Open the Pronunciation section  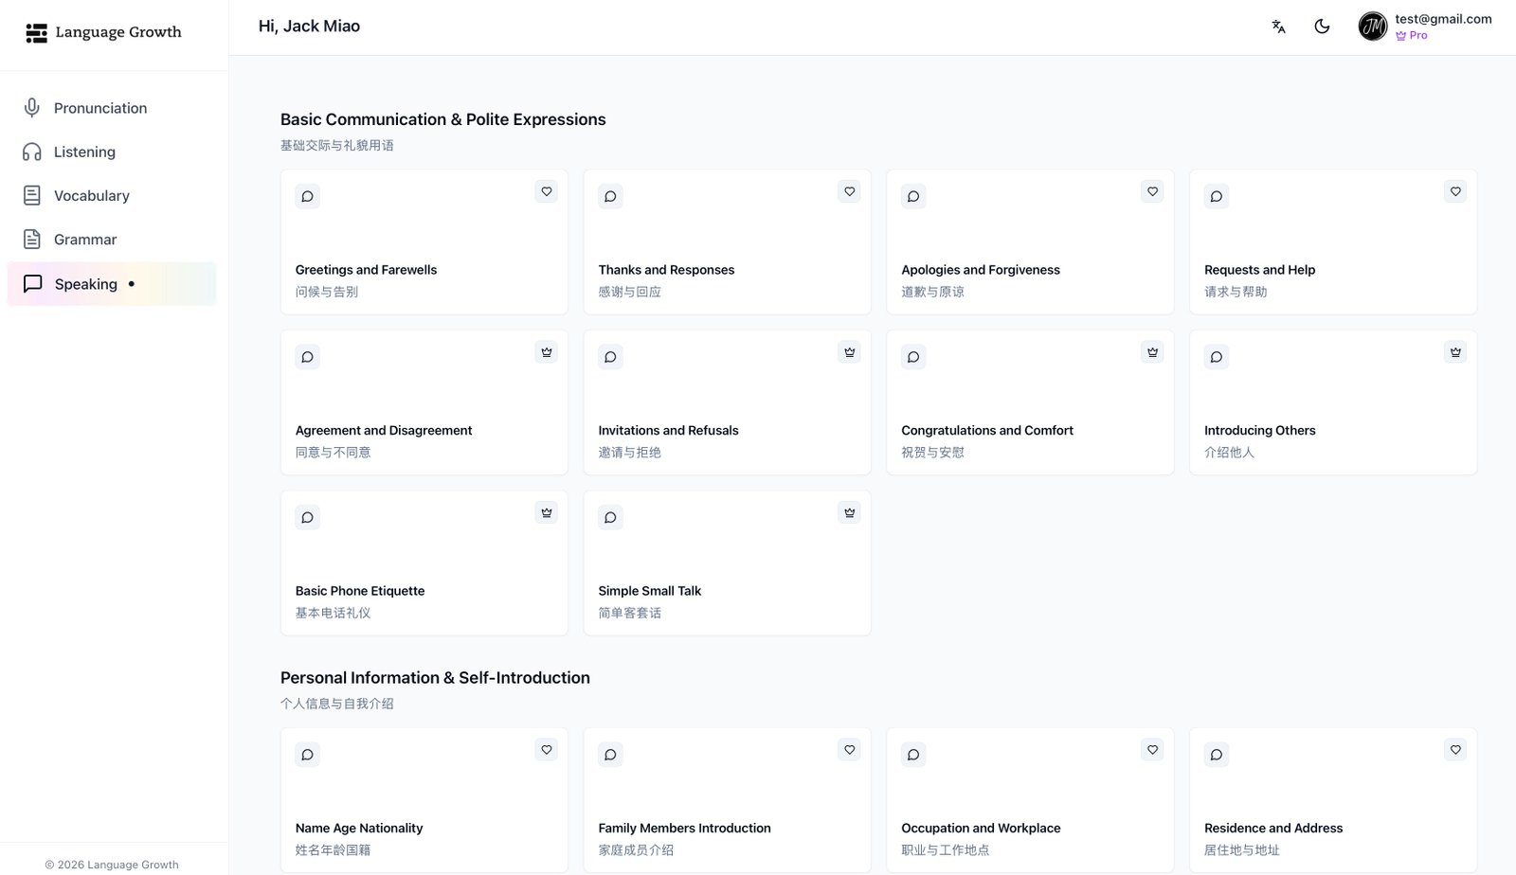pos(100,108)
